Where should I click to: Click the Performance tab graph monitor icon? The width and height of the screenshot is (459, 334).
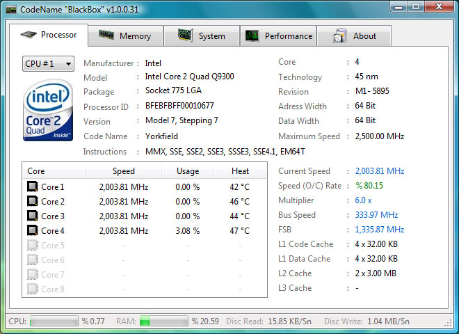tap(252, 36)
